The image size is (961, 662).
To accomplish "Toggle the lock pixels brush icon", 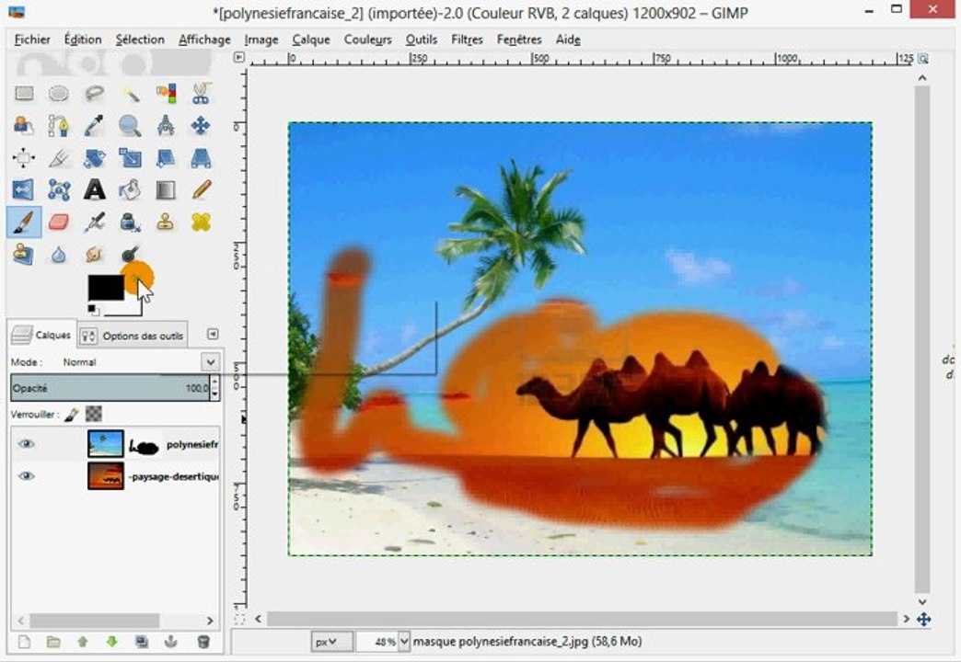I will click(71, 415).
